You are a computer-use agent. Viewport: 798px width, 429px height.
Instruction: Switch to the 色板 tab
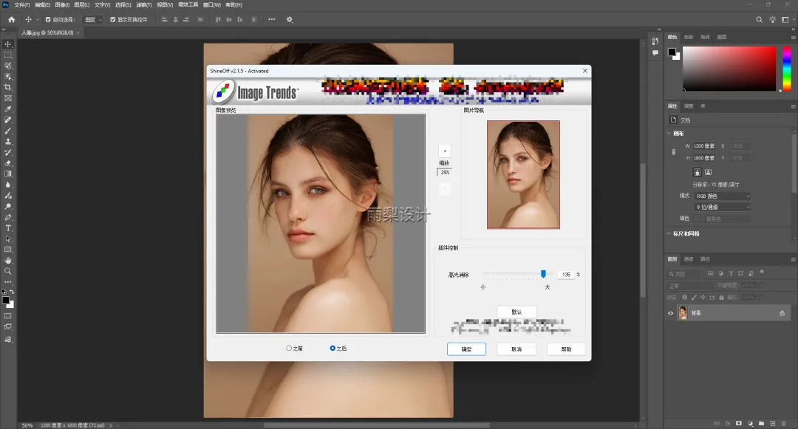click(689, 37)
